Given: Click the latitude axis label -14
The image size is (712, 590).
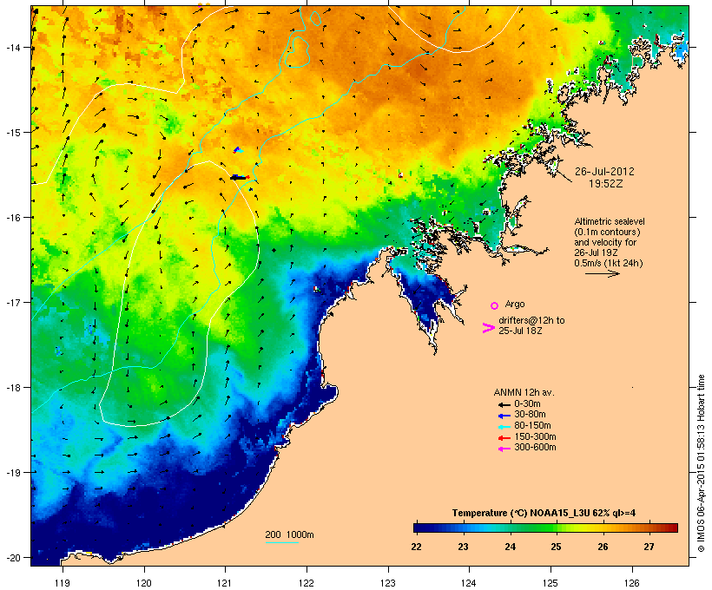Looking at the screenshot, I should click(12, 47).
